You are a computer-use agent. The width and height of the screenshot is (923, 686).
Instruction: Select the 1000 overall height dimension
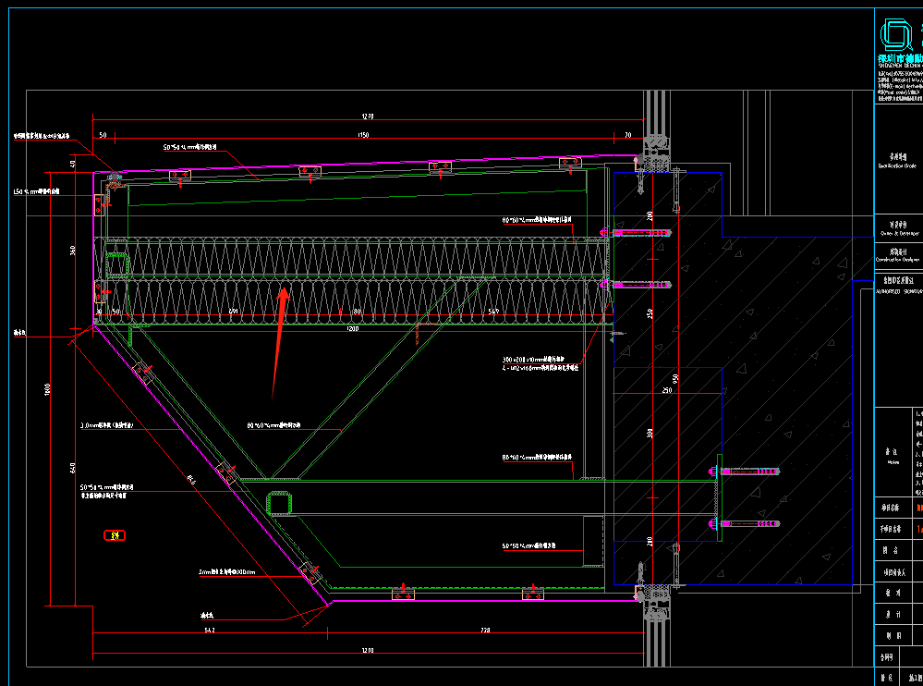(48, 389)
